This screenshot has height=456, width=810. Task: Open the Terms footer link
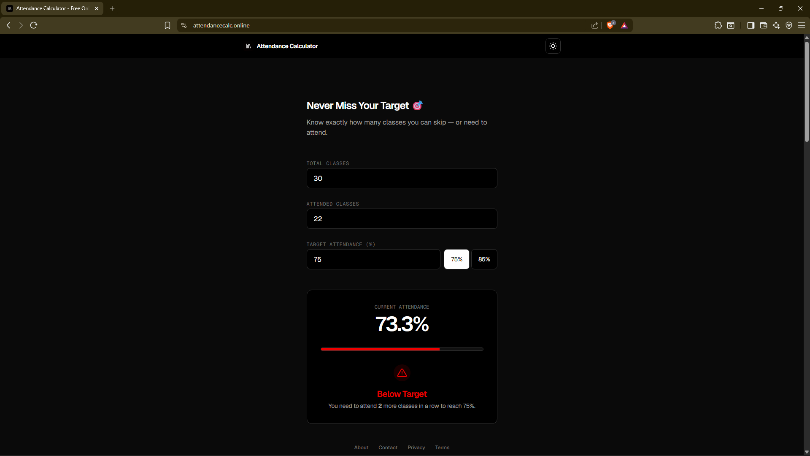[x=442, y=448]
